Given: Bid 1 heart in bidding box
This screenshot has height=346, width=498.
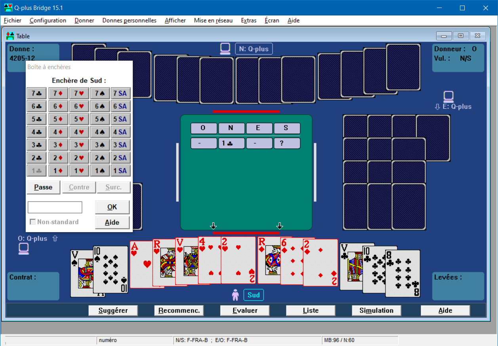Looking at the screenshot, I should point(79,171).
